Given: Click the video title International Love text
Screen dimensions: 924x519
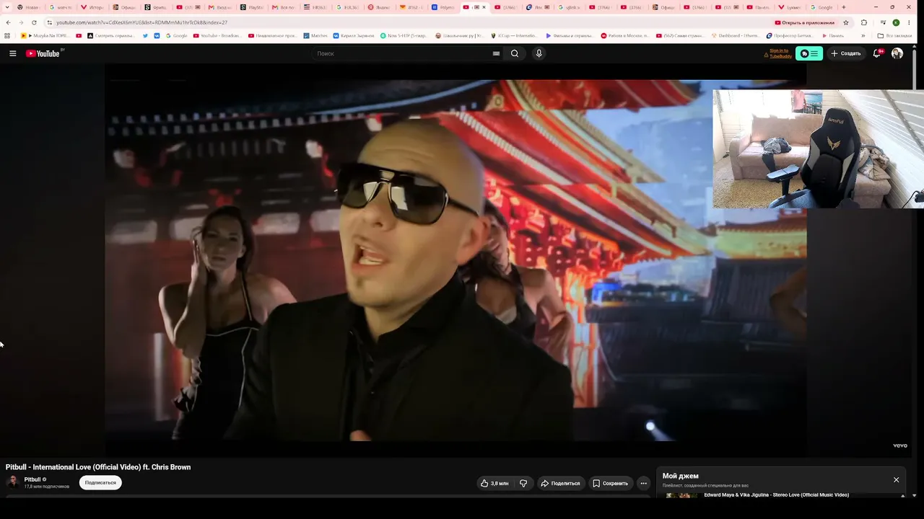Looking at the screenshot, I should pos(98,467).
